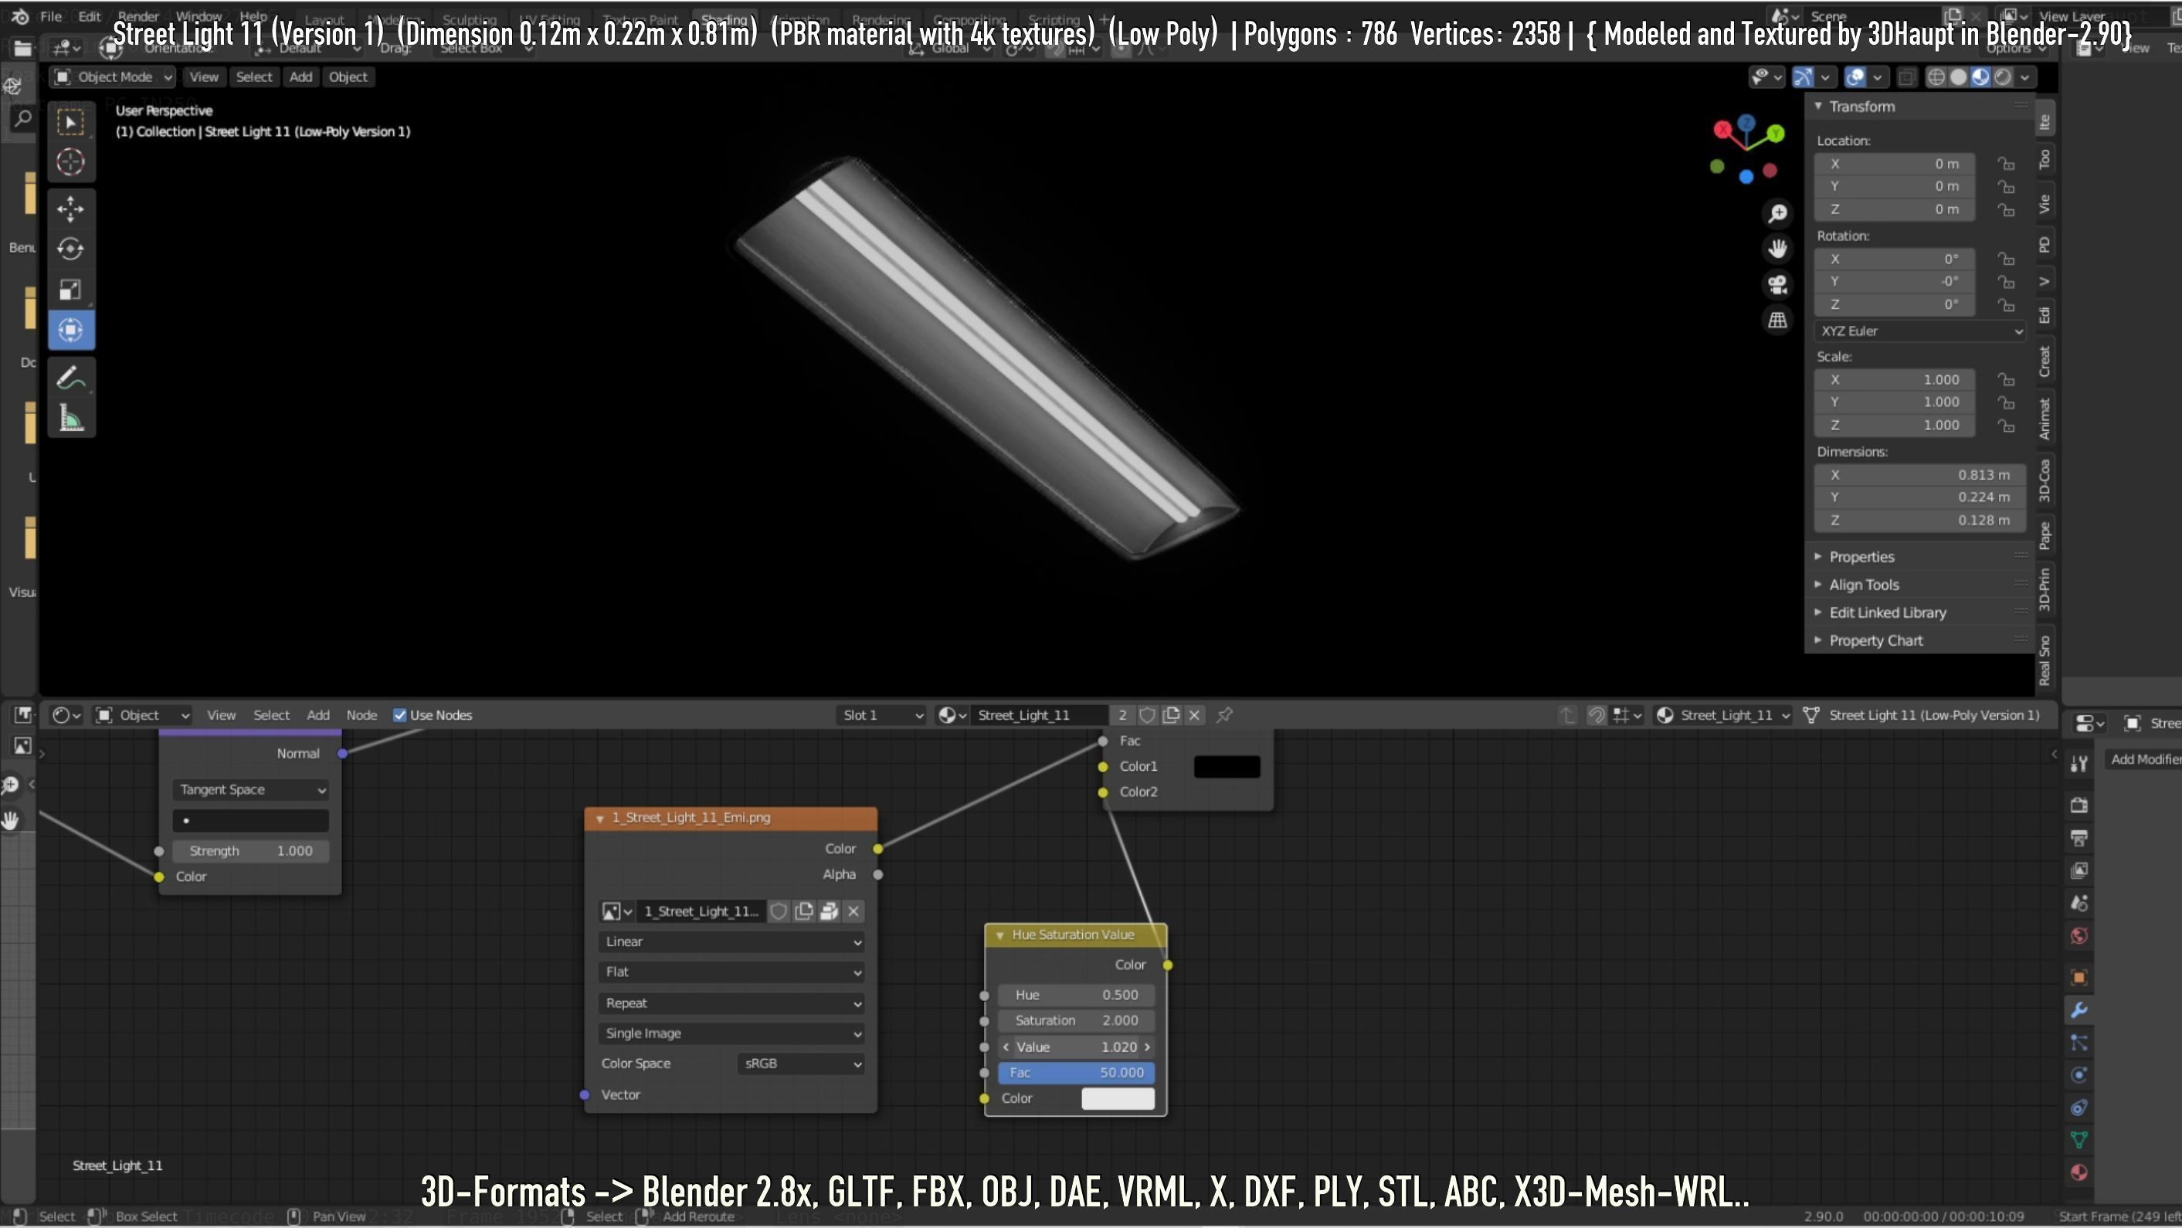Select the Scale tool
Screen dimensions: 2182x1228
(71, 290)
